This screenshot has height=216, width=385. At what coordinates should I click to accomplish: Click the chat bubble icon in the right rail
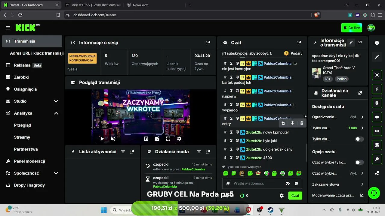point(377,117)
